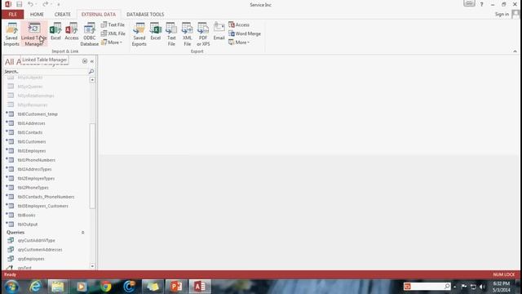Switch to PowerPoint in taskbar

click(176, 287)
